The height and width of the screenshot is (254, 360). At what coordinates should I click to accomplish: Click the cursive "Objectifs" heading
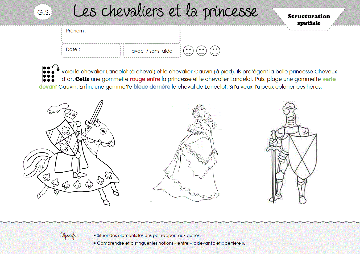(x=68, y=236)
